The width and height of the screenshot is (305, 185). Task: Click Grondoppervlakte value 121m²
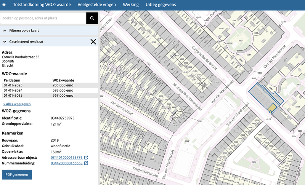point(56,124)
